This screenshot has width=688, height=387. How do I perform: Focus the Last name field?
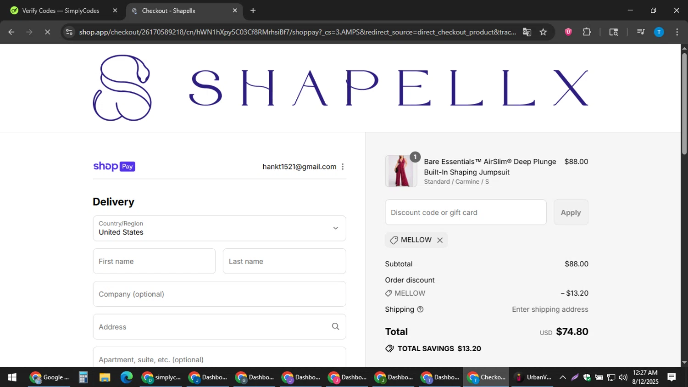(x=284, y=261)
